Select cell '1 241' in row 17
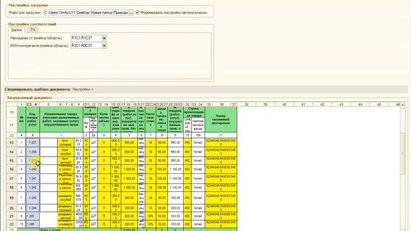 (x=33, y=178)
